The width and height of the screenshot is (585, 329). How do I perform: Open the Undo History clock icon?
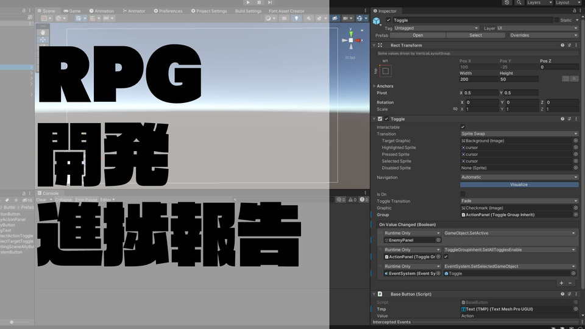point(507,2)
